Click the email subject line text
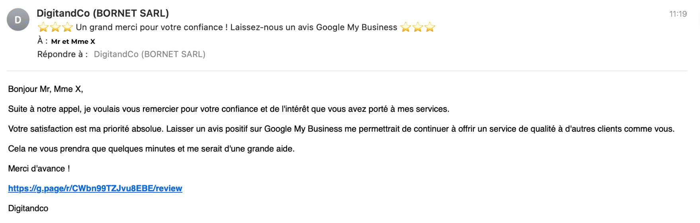This screenshot has height=223, width=700. 236,27
